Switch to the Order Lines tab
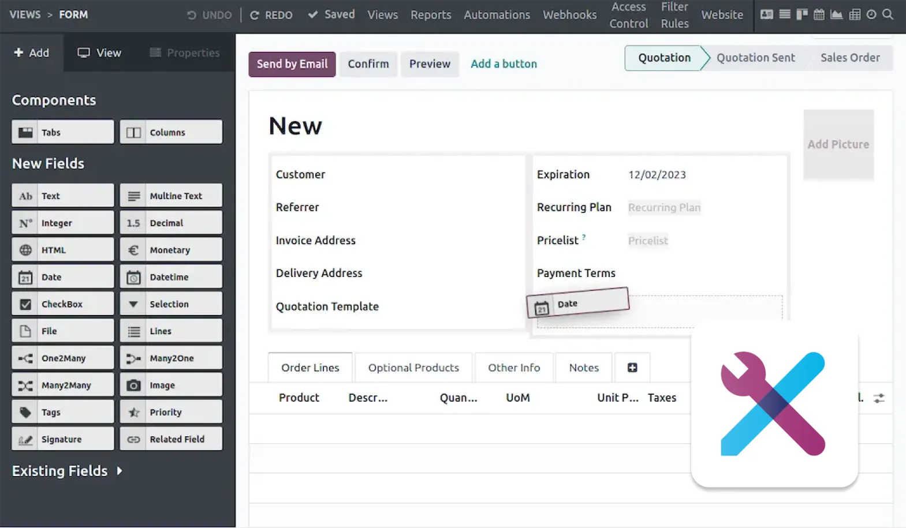906x528 pixels. coord(310,368)
